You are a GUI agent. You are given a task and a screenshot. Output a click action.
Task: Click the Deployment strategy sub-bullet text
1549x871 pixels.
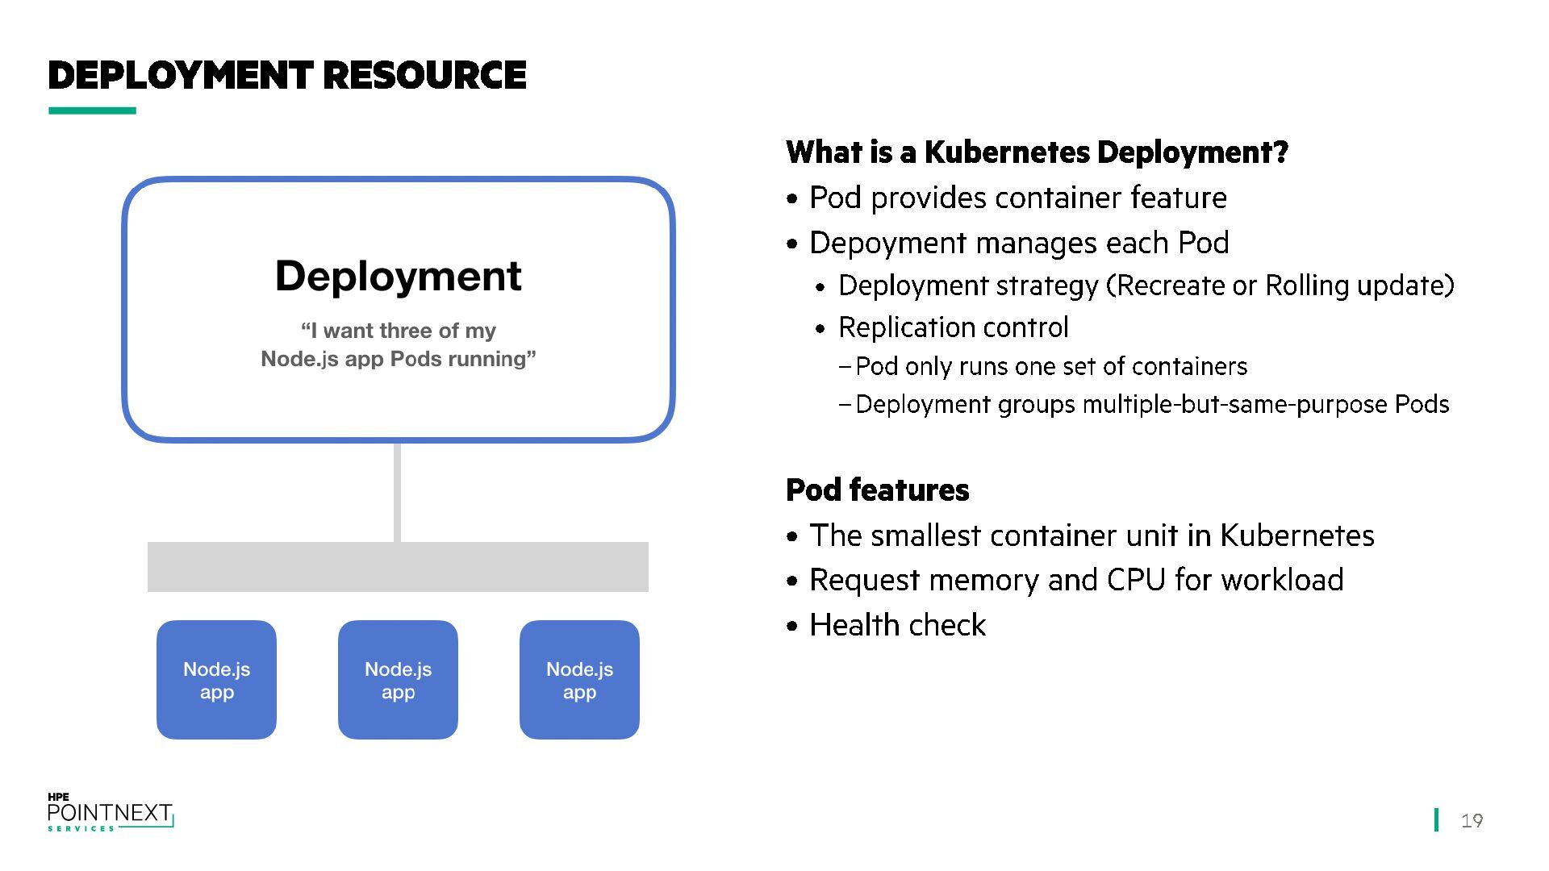1146,285
